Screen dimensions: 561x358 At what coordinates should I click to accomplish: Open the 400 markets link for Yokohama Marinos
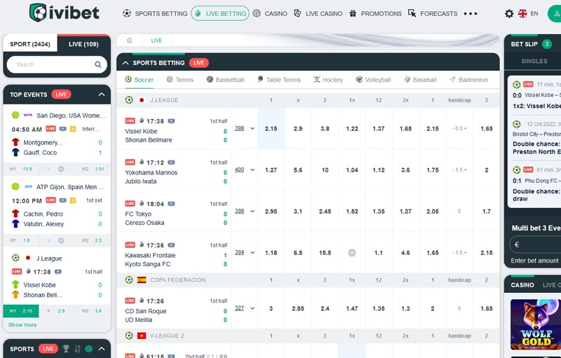[x=239, y=170]
